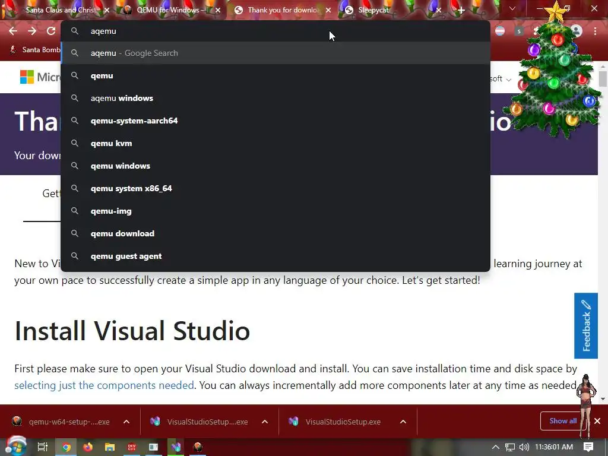Screen dimensions: 608x456
Task: Open a new Chrome tab
Action: (x=461, y=10)
